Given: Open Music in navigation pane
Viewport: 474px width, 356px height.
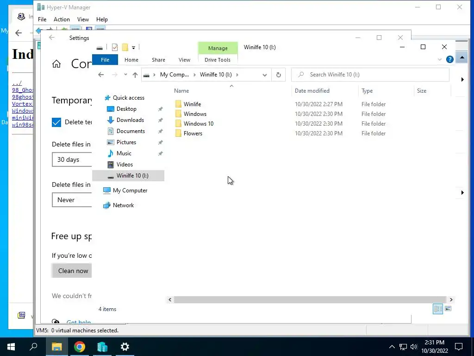Looking at the screenshot, I should point(124,153).
